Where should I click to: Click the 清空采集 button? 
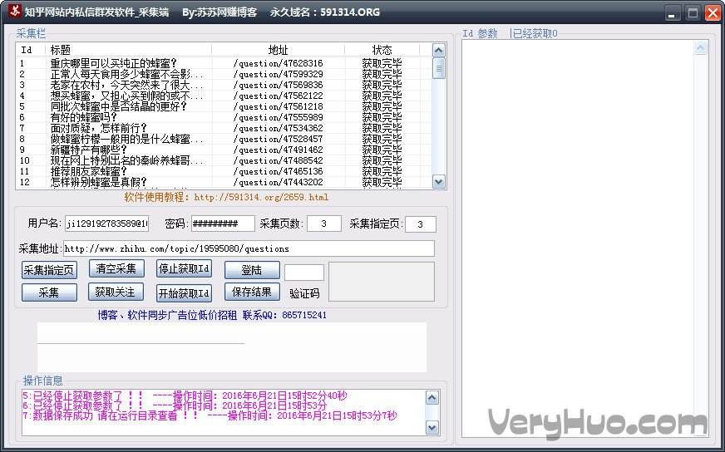(x=116, y=268)
